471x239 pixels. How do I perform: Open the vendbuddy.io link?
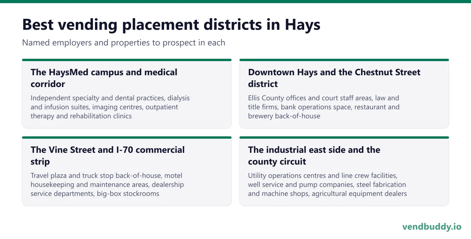432,227
